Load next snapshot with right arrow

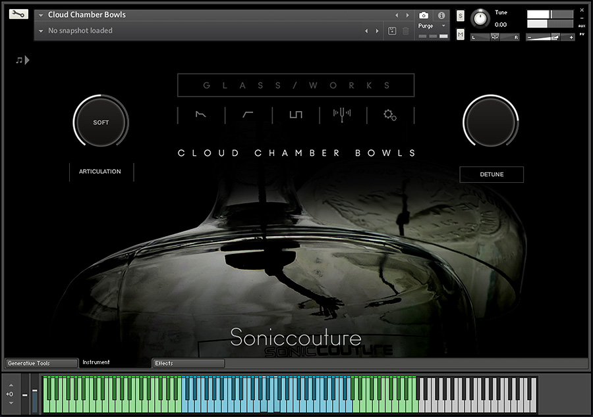[x=377, y=31]
